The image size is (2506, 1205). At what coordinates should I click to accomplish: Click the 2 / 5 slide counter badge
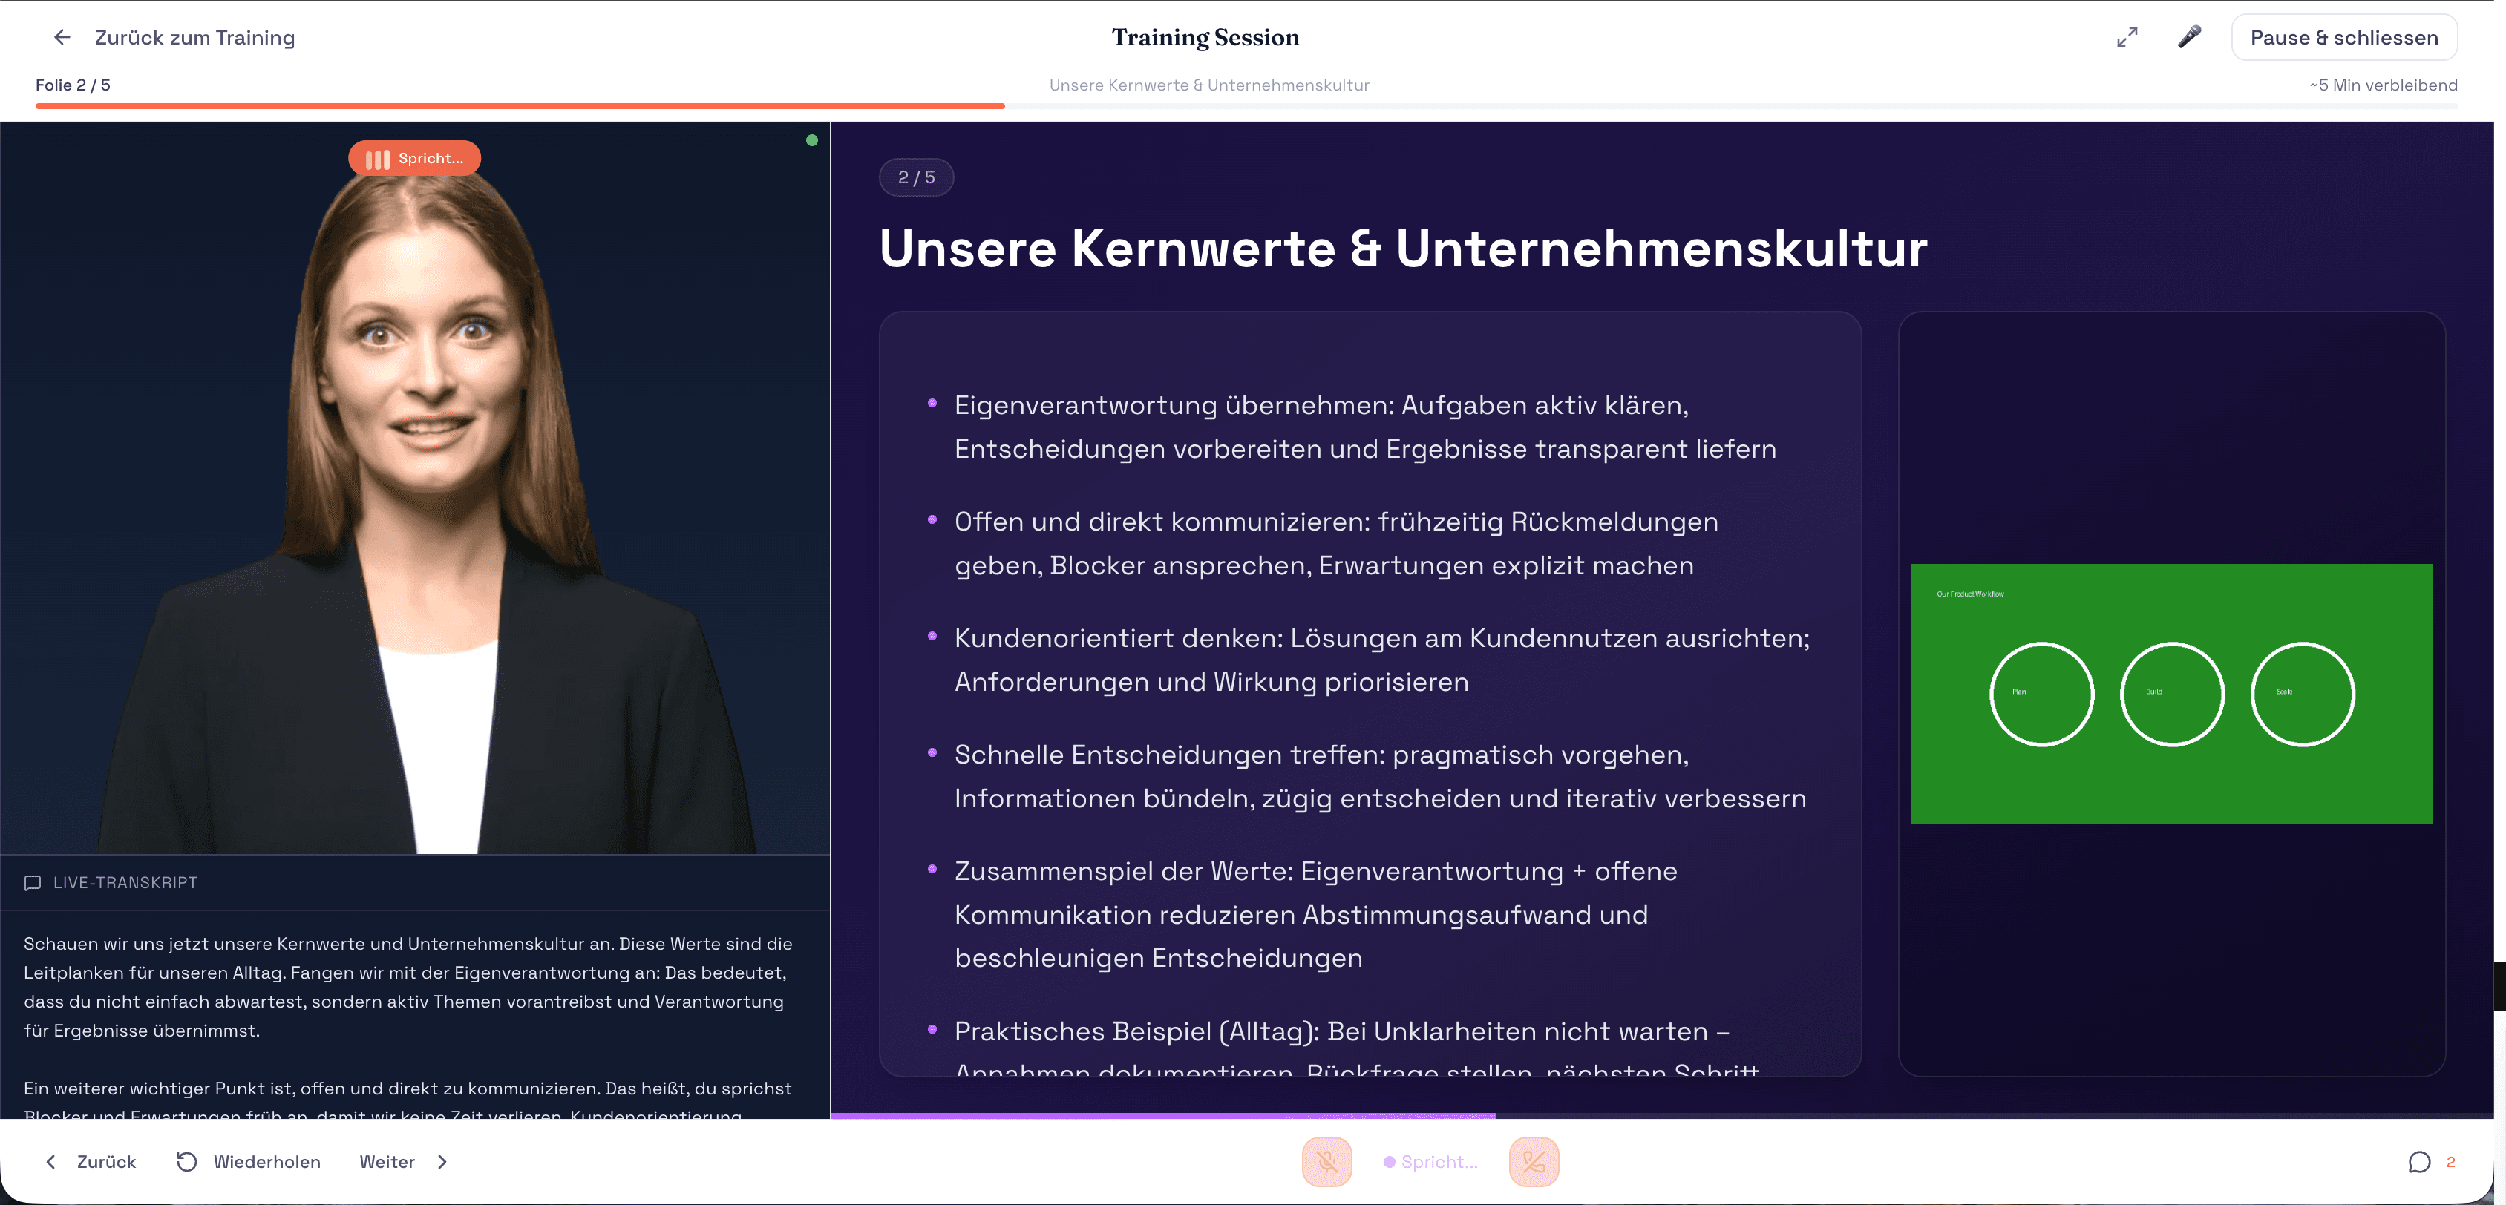coord(917,177)
